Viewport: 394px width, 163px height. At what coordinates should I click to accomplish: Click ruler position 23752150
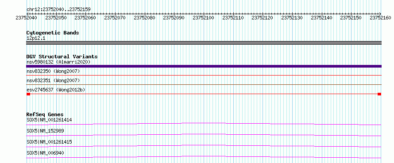pyautogui.click(x=351, y=18)
